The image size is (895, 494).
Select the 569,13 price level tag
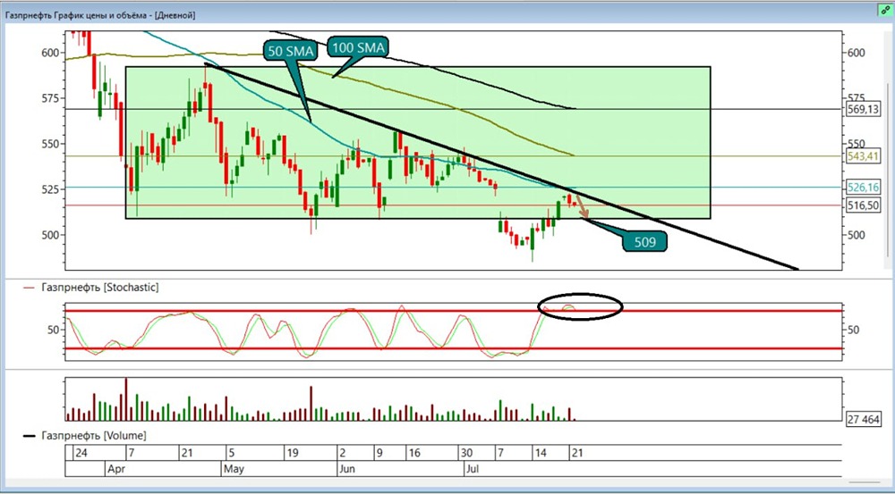point(865,110)
